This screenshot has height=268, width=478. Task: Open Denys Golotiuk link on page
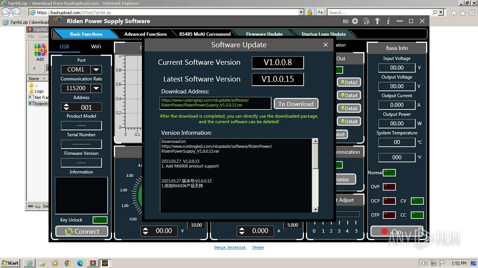(230, 247)
